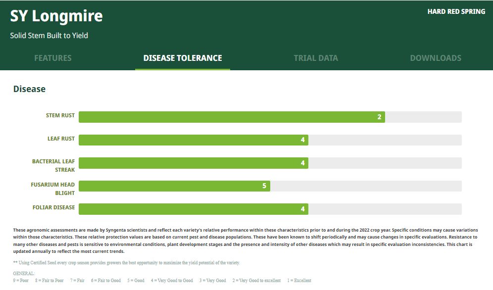Click the Certified Seed footnote text
Viewport: 493px width, 290px height.
[x=126, y=263]
